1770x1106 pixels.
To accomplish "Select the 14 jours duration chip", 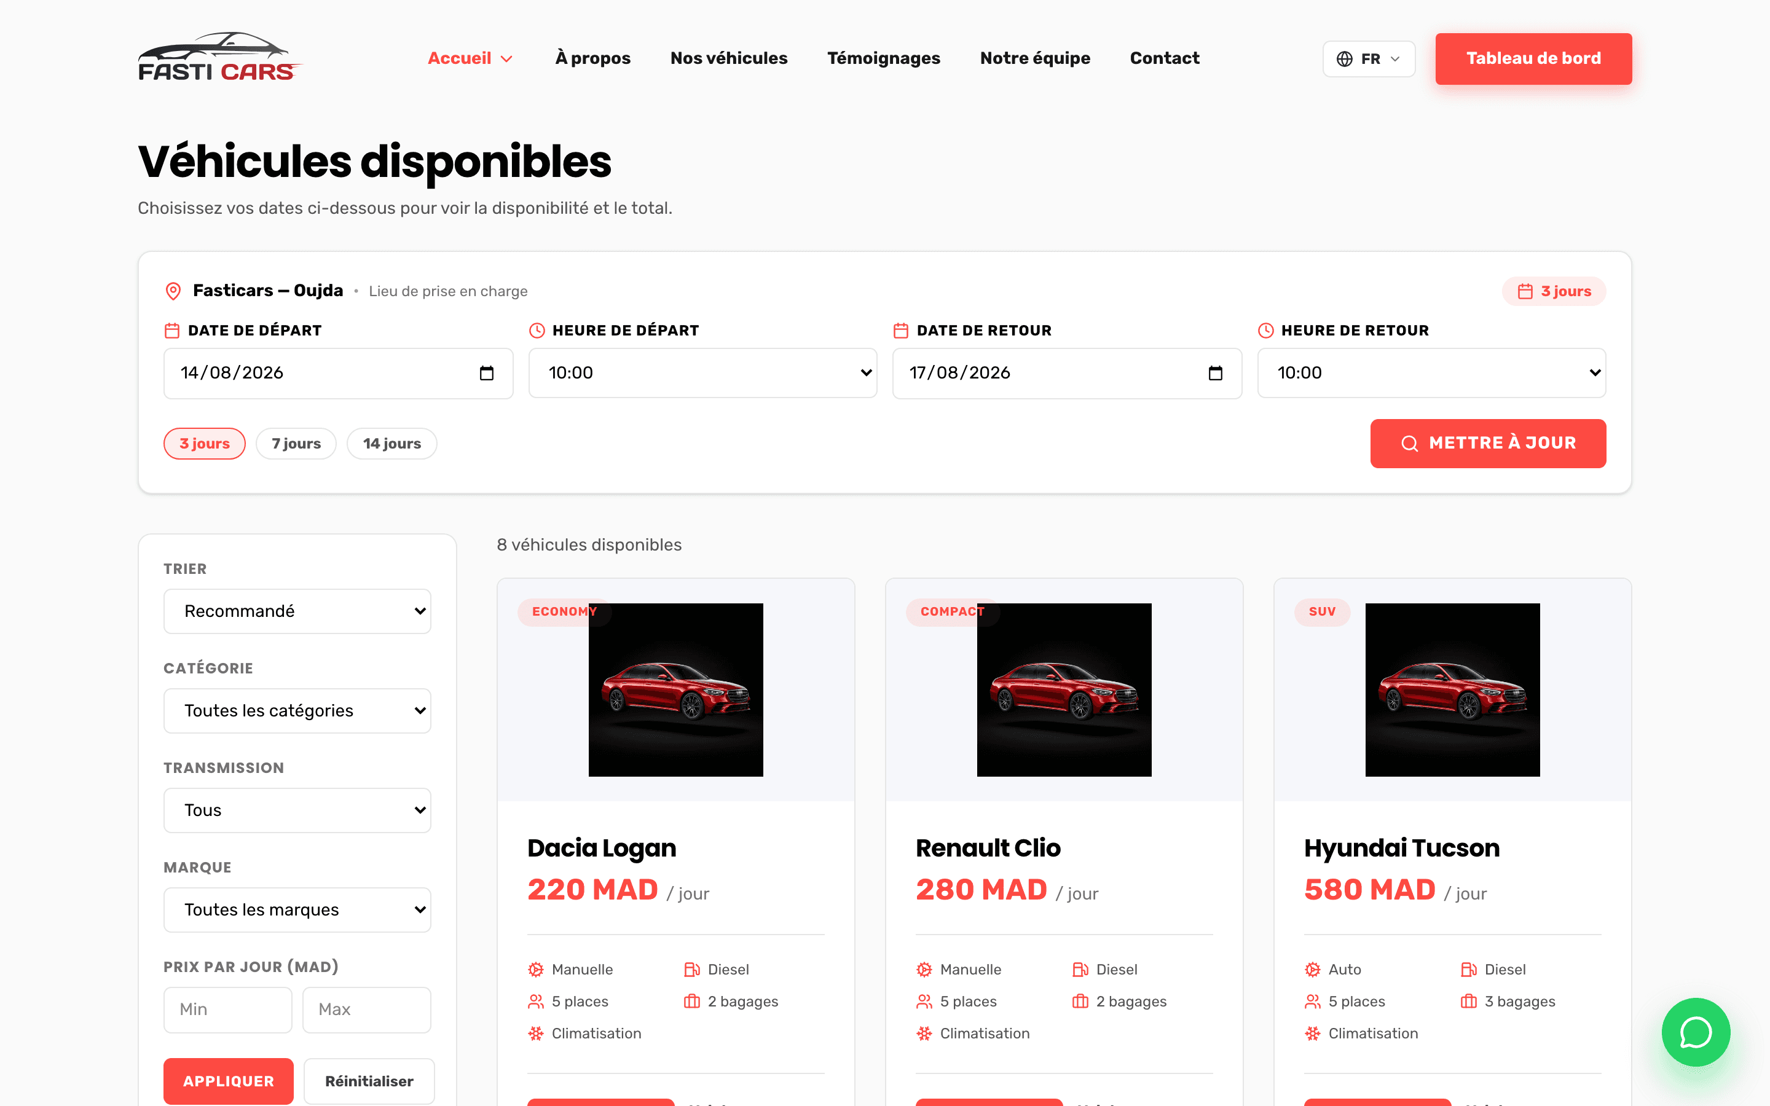I will [x=392, y=444].
